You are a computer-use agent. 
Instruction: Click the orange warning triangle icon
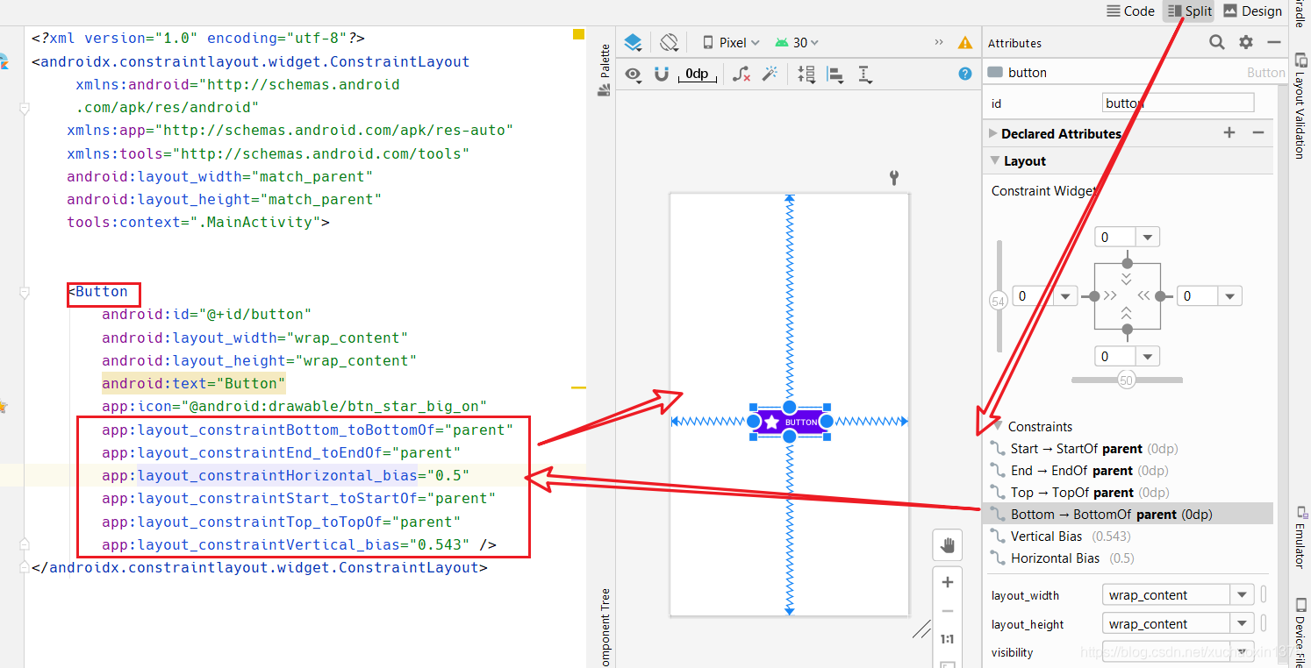click(x=965, y=42)
